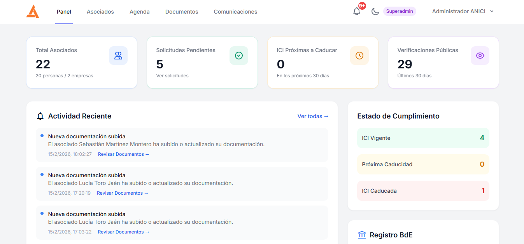Toggle dark mode with moon icon
The image size is (524, 244).
375,12
